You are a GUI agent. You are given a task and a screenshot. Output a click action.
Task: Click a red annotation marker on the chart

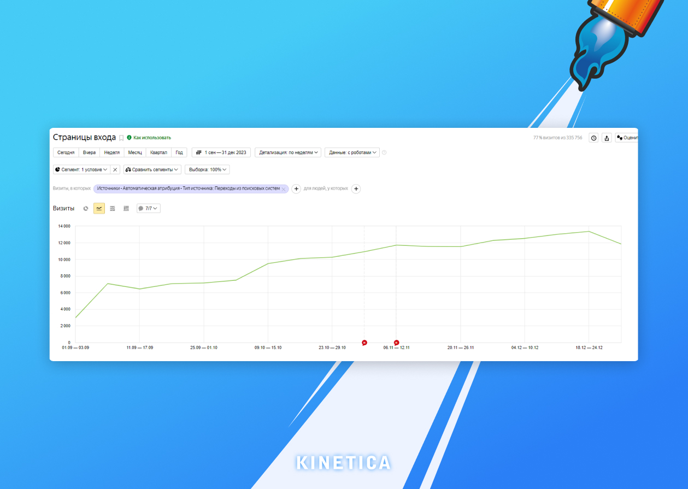364,343
